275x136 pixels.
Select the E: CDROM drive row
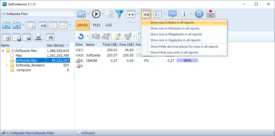point(137,61)
